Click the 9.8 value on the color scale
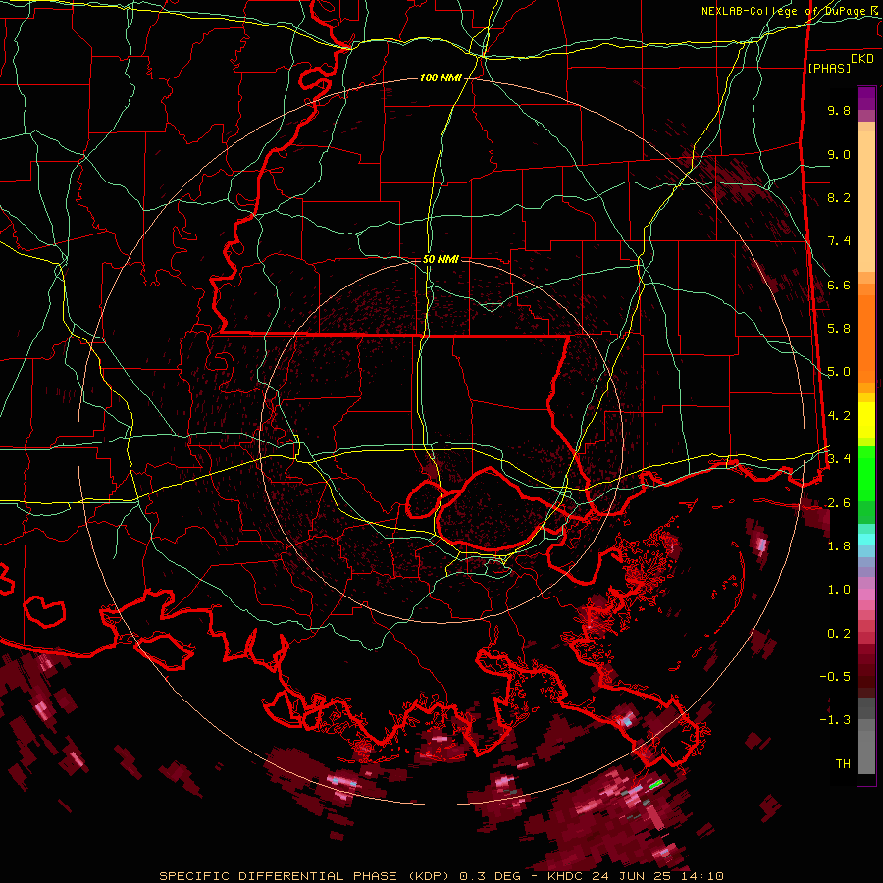 click(x=839, y=110)
